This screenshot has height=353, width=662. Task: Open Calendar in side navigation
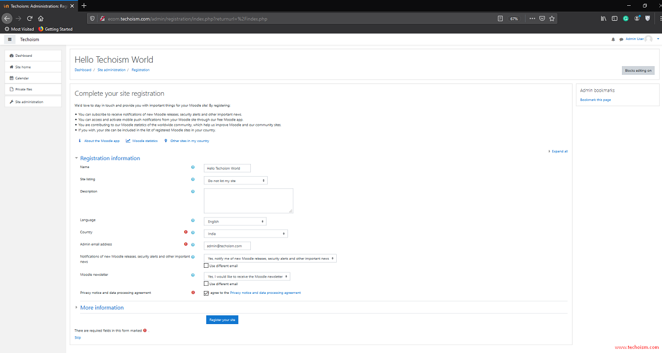pyautogui.click(x=33, y=78)
